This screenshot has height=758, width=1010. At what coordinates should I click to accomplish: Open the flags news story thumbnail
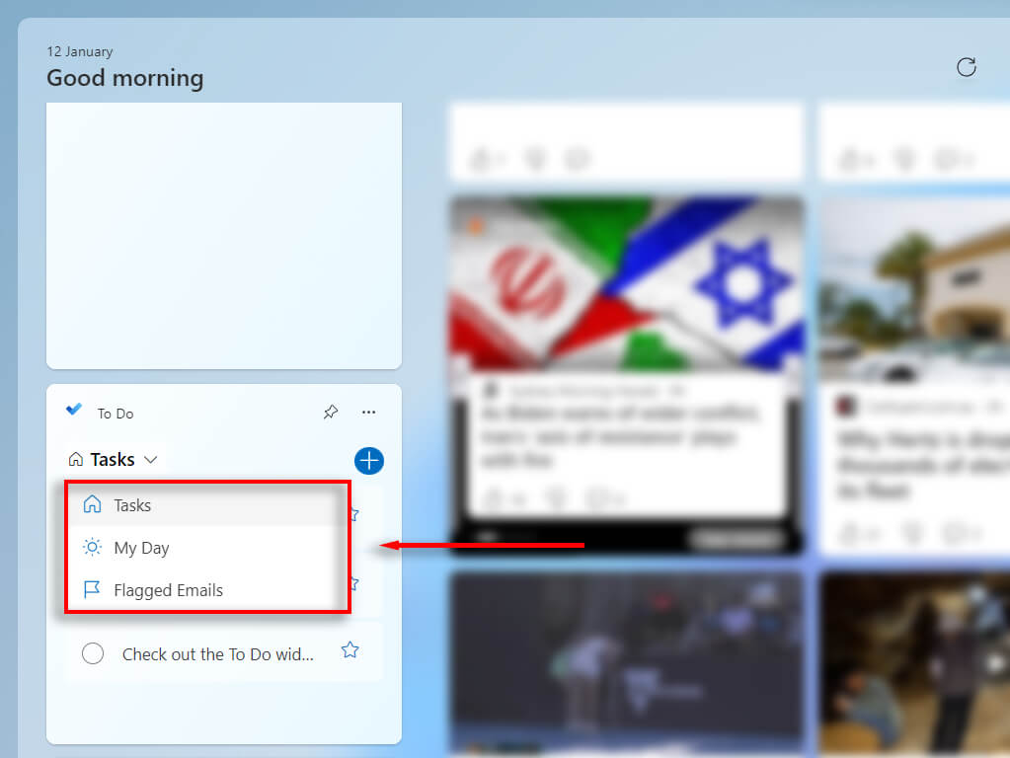click(627, 284)
